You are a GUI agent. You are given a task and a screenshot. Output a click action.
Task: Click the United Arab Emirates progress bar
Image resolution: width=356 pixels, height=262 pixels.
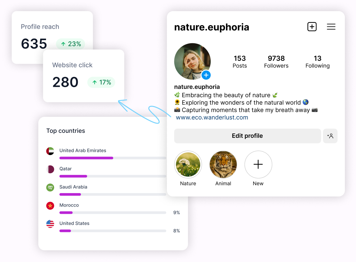tap(112, 158)
